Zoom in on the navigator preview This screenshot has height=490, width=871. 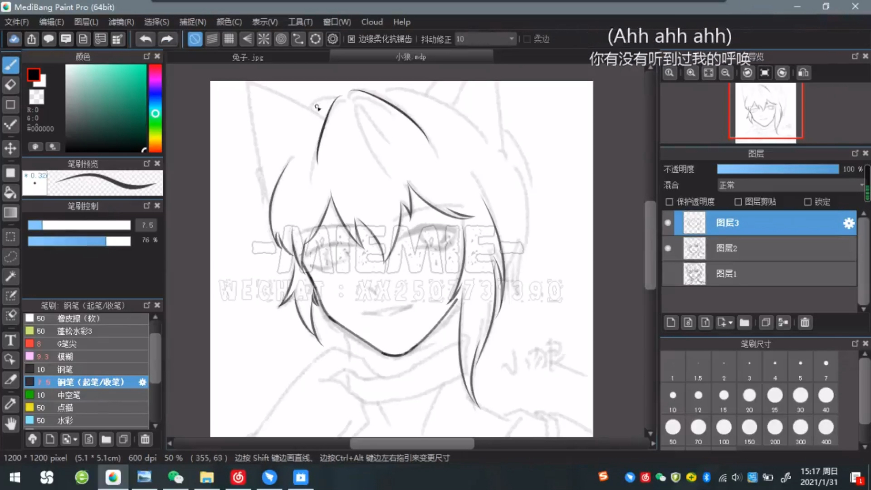pyautogui.click(x=691, y=73)
